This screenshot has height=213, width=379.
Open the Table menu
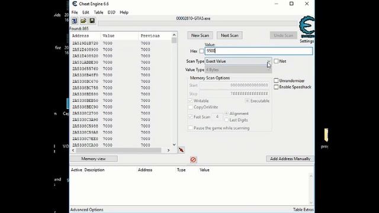[x=98, y=12]
